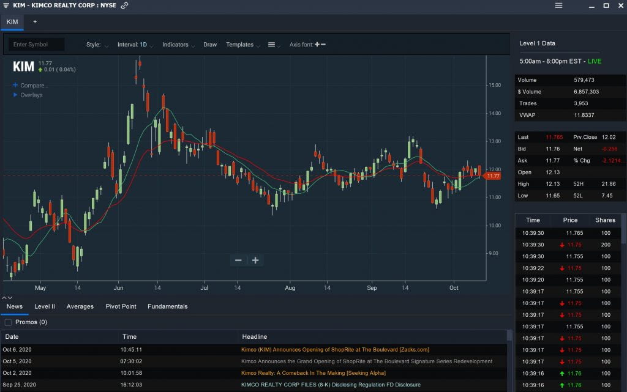The height and width of the screenshot is (392, 627).
Task: Decrease axis font with the minus icon
Action: tap(323, 44)
